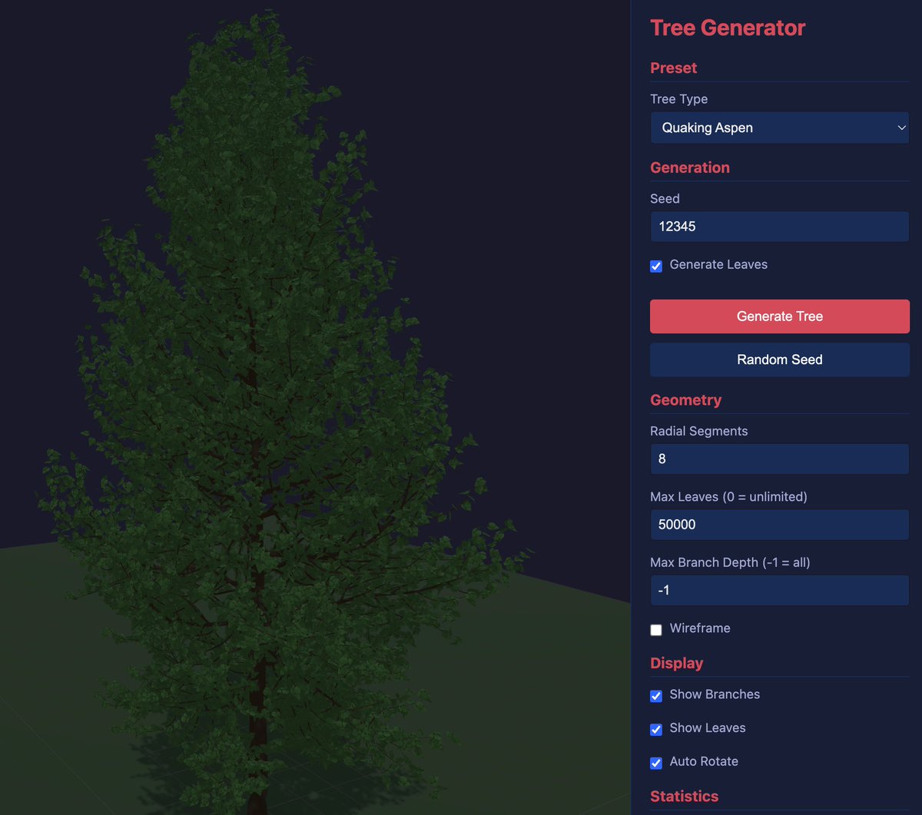Toggle the Generate Leaves checkbox
This screenshot has width=922, height=815.
656,266
